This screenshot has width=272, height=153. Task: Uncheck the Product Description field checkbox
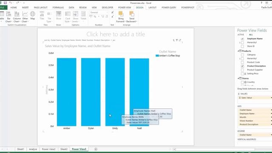242,66
